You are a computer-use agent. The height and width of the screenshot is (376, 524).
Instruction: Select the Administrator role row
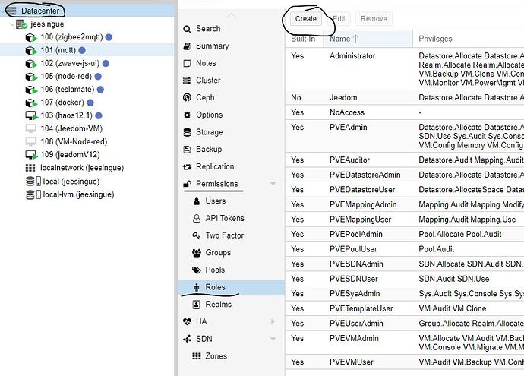[x=405, y=69]
